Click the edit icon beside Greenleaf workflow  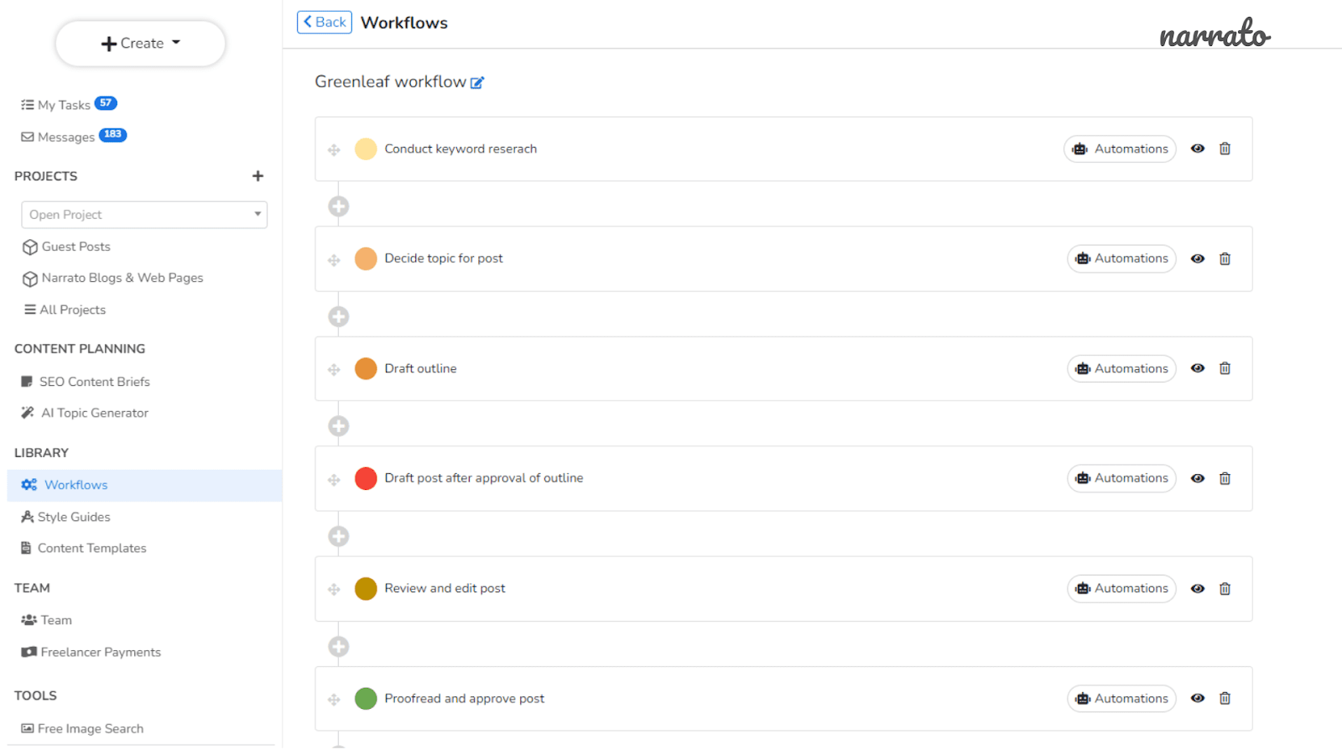[x=477, y=82]
